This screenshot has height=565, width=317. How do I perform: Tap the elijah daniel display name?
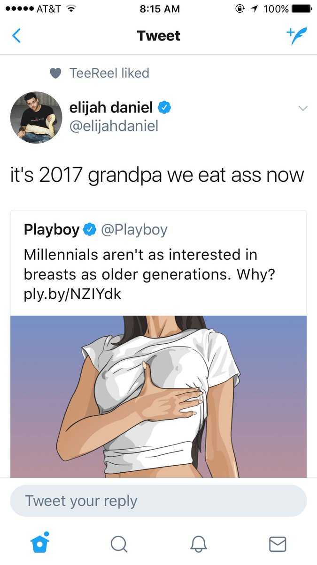point(111,108)
